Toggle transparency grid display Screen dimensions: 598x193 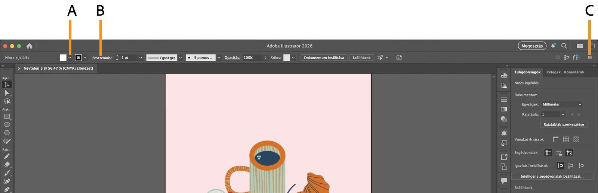click(576, 139)
